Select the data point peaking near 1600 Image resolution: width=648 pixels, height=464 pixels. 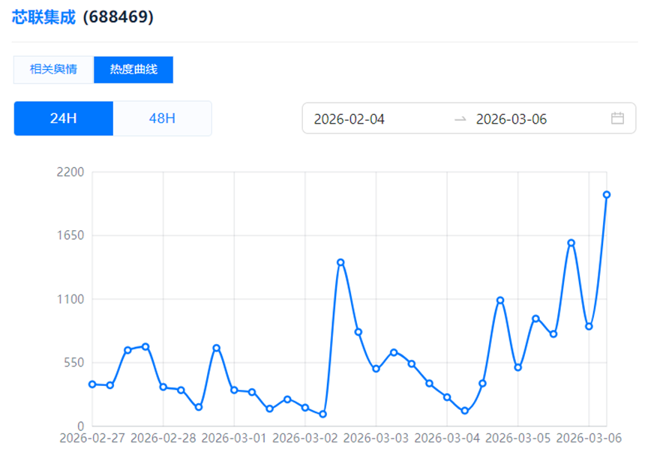[571, 243]
